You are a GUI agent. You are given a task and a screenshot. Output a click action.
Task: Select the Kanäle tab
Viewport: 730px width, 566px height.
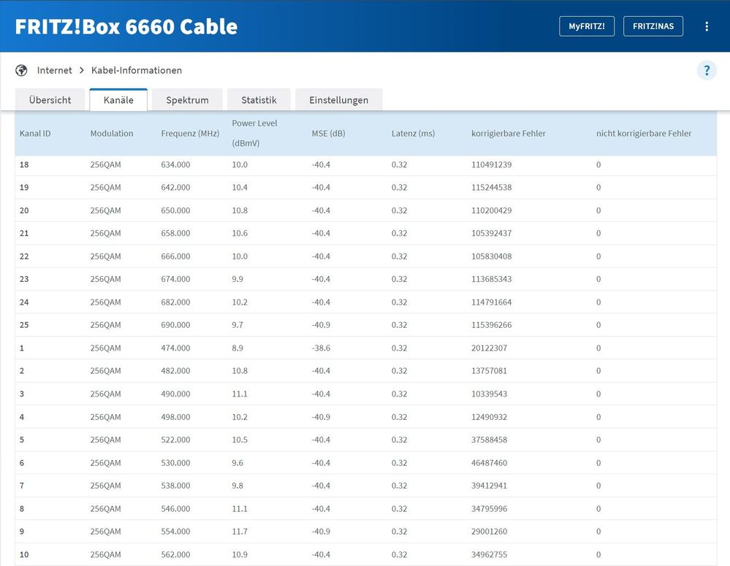118,100
